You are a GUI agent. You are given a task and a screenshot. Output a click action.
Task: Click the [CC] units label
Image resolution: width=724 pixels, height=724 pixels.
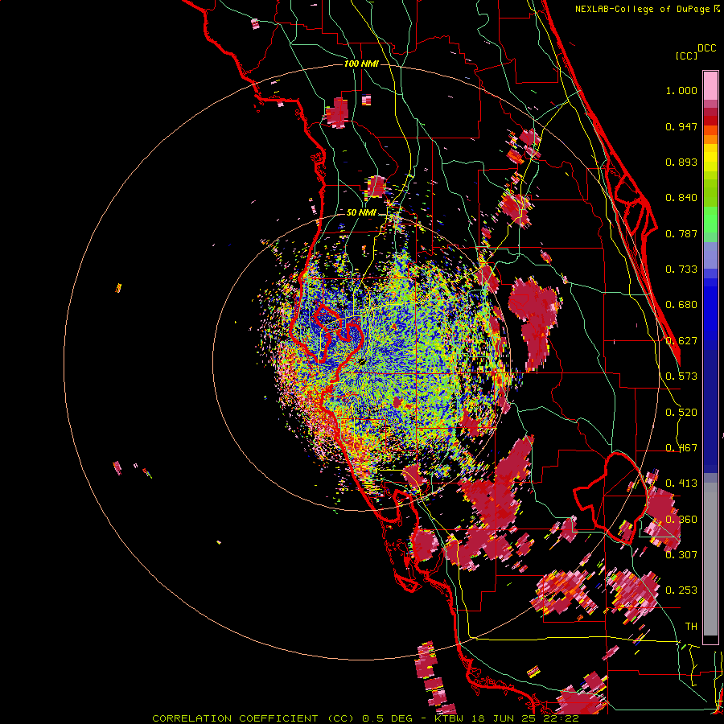(687, 56)
